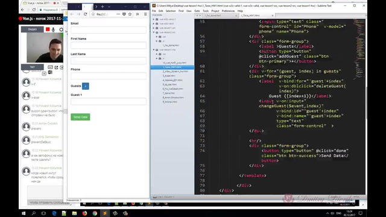This screenshot has width=386, height=217.
Task: Expand the vue-w3c-valid-1 folder
Action: coord(154,19)
